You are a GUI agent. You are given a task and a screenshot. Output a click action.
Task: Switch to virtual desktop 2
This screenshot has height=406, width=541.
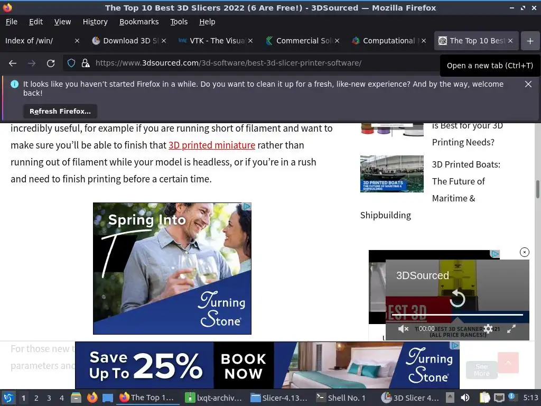36,398
